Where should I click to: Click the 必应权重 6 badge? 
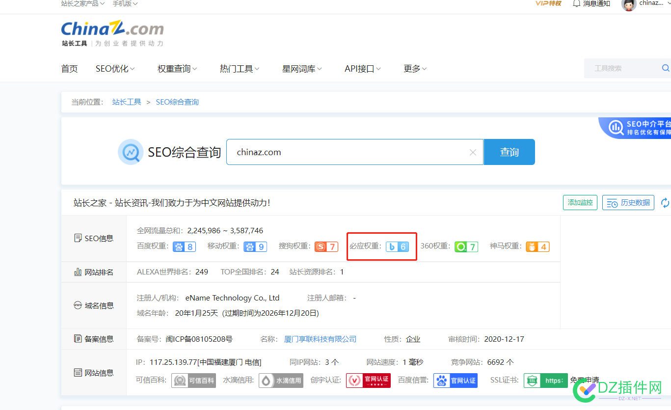click(397, 246)
